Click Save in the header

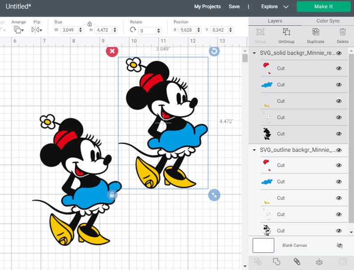(x=234, y=7)
